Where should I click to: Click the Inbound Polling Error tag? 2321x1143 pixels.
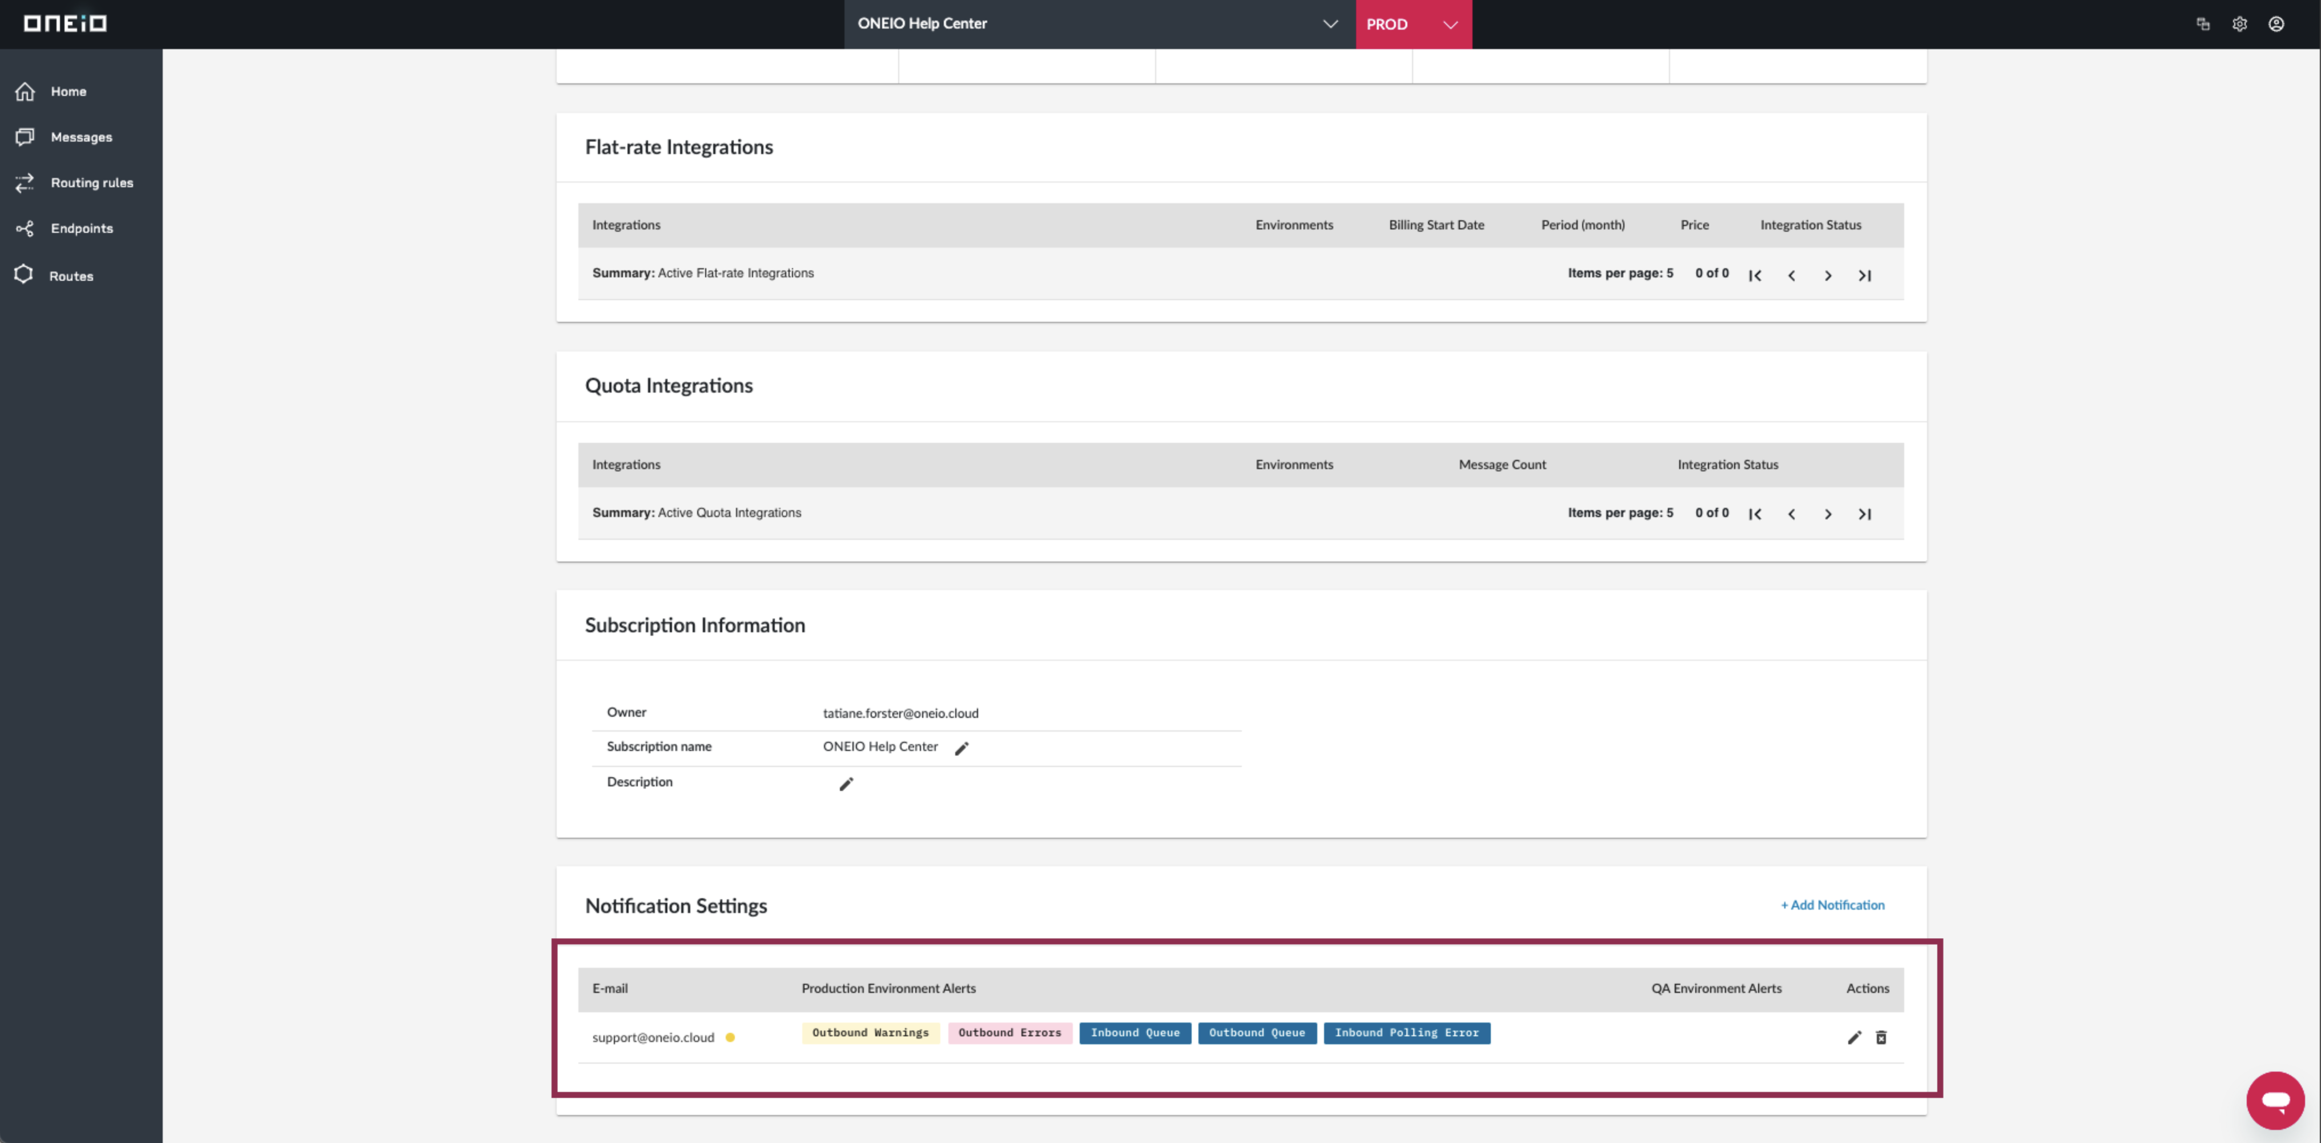pos(1406,1033)
